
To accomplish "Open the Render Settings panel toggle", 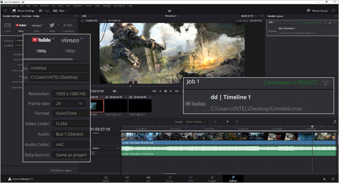I will [x=23, y=11].
